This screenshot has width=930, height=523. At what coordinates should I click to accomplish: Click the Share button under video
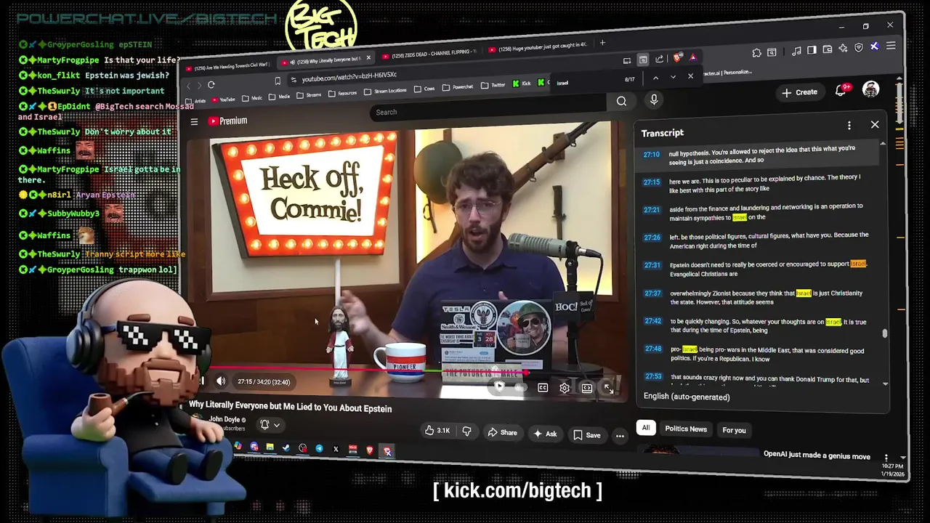click(x=502, y=433)
